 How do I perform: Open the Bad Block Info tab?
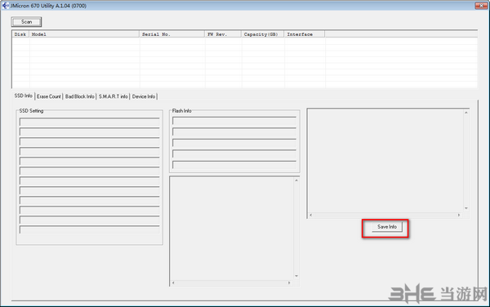point(80,96)
